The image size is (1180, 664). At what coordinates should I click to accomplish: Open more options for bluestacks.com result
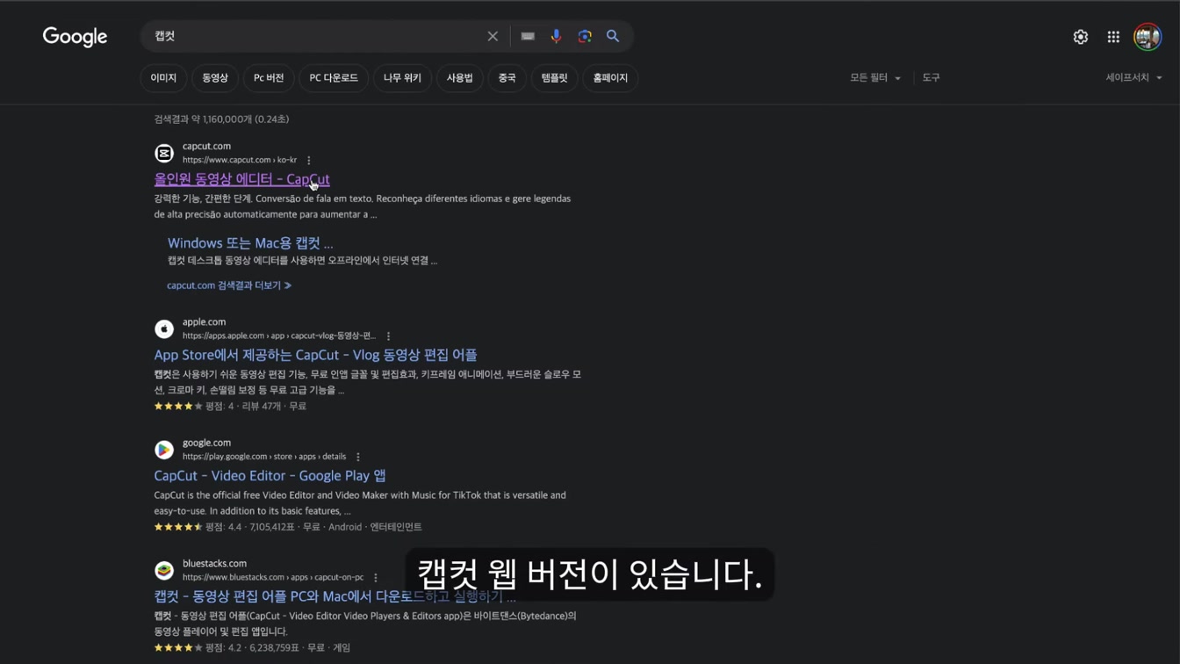(x=376, y=577)
